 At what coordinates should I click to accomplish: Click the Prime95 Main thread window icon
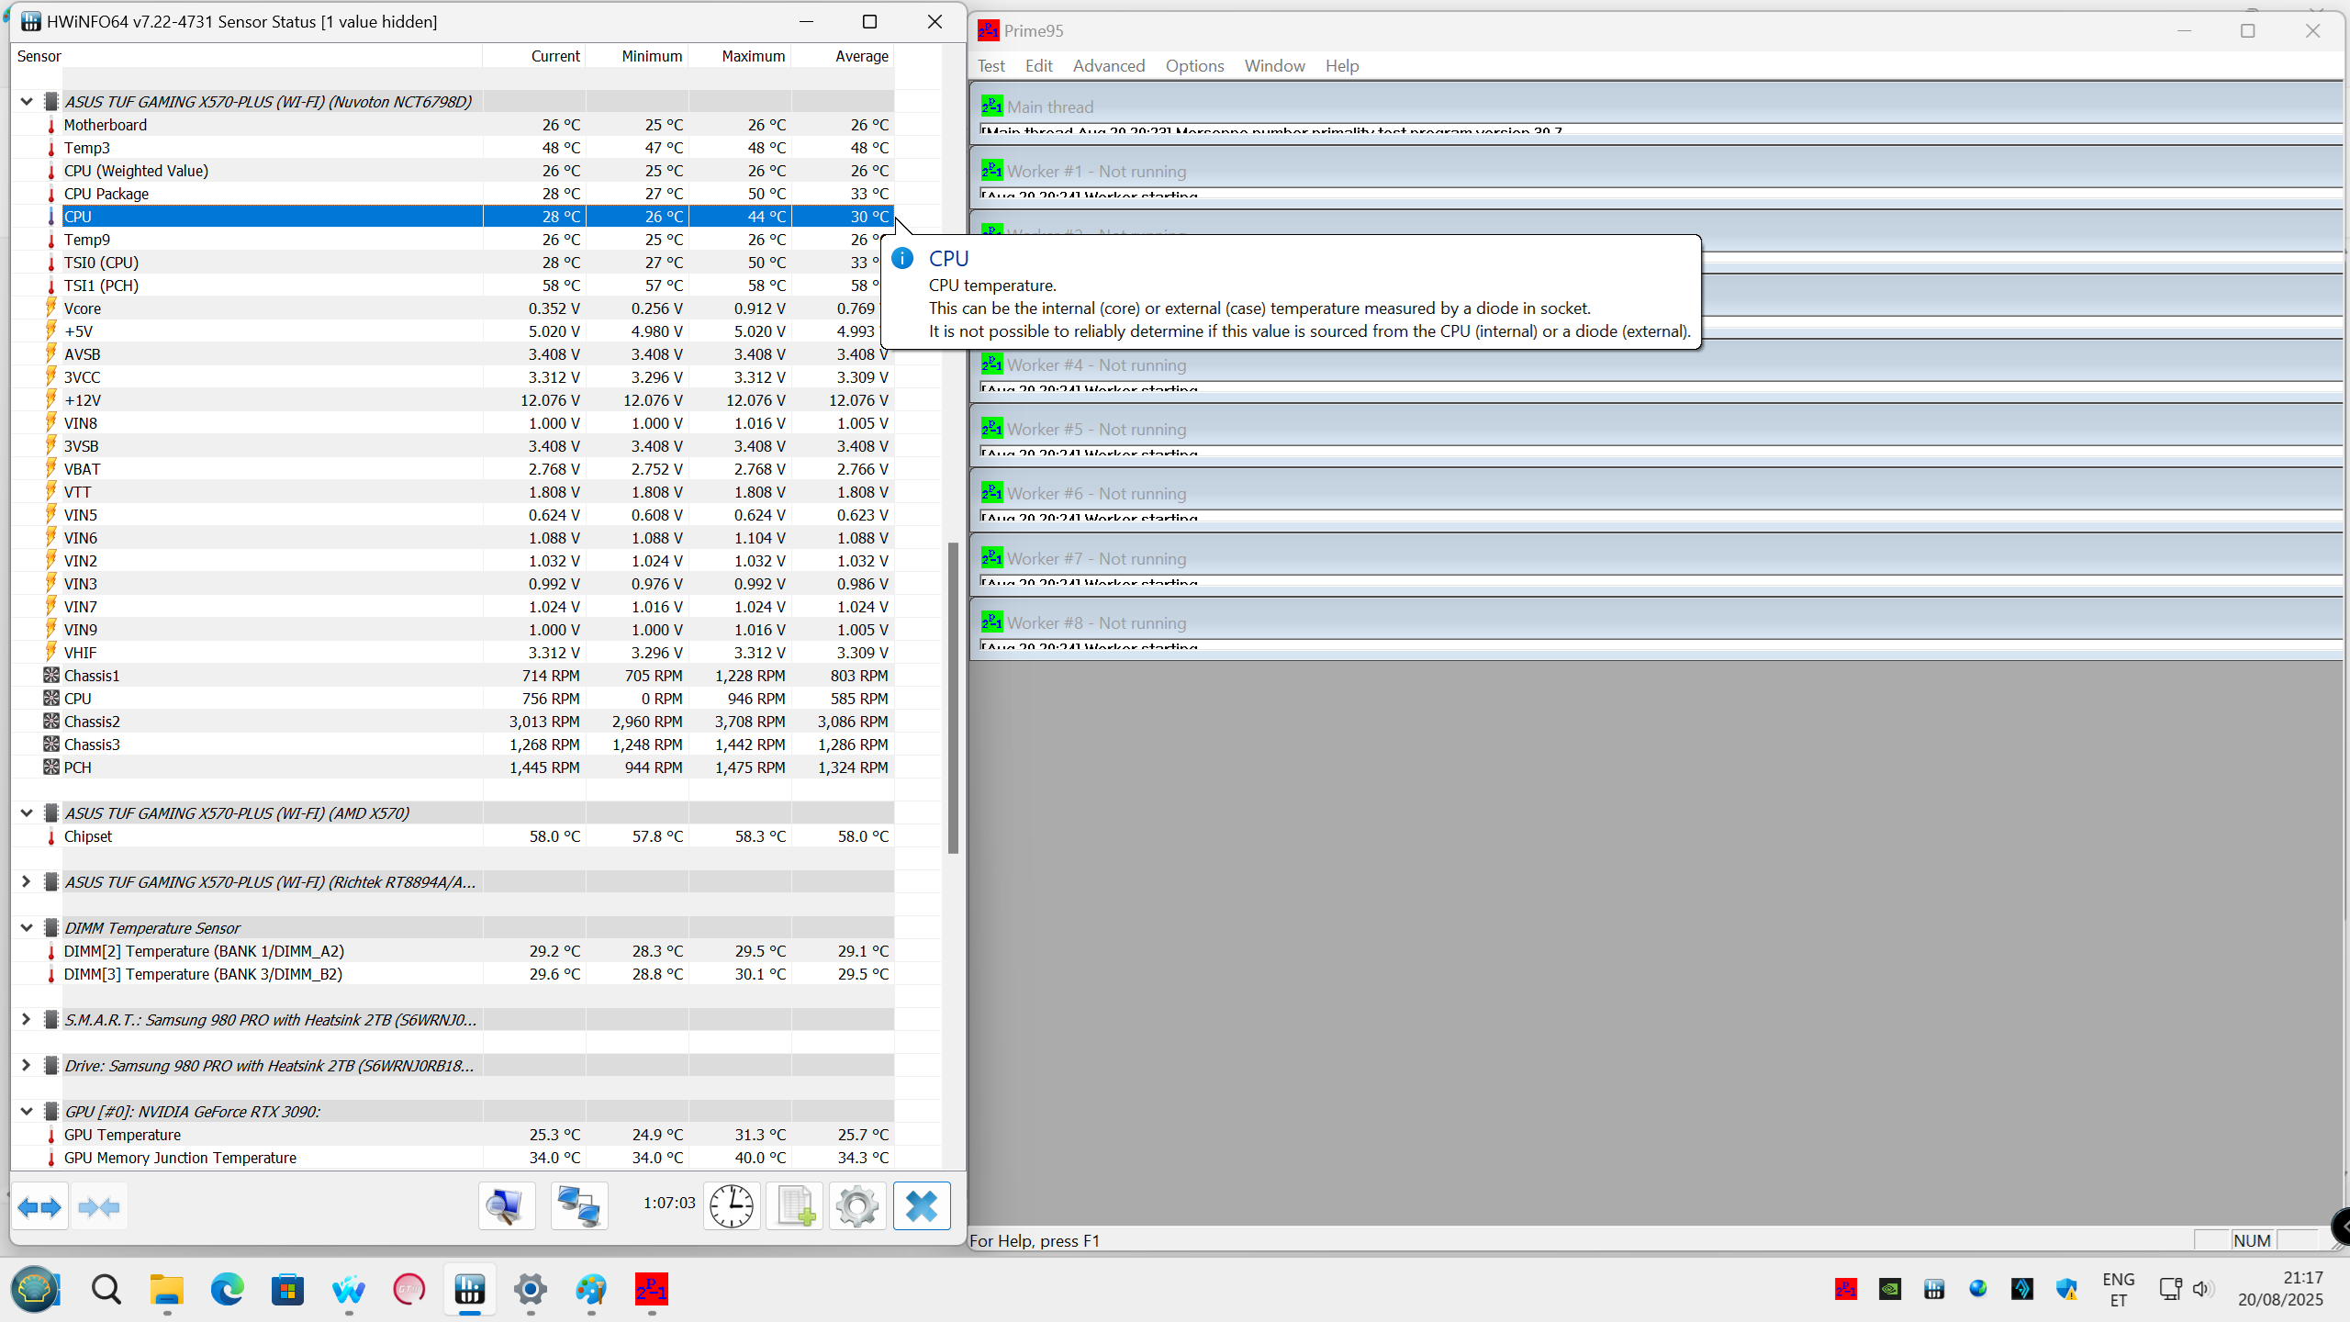pyautogui.click(x=991, y=106)
